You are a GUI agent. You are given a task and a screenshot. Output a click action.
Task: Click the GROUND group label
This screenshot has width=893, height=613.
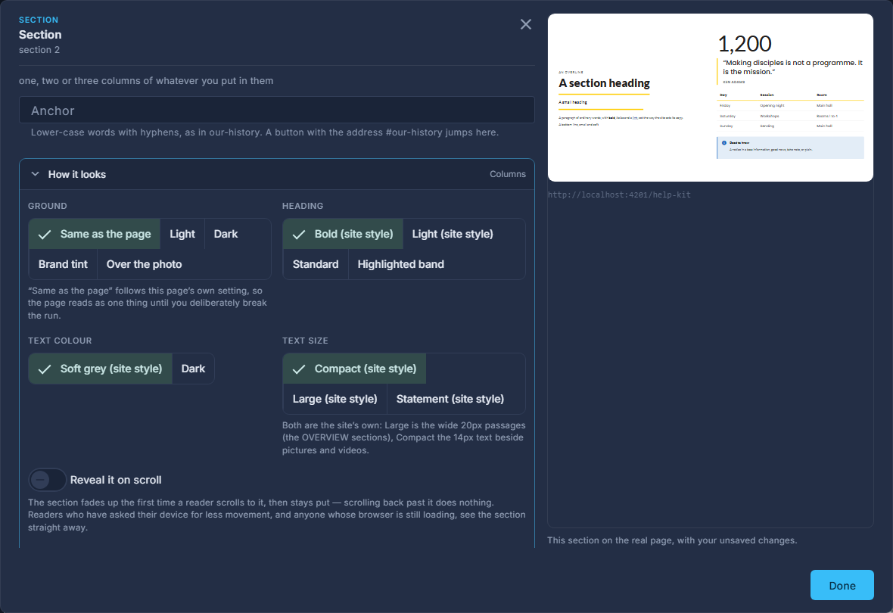tap(47, 206)
